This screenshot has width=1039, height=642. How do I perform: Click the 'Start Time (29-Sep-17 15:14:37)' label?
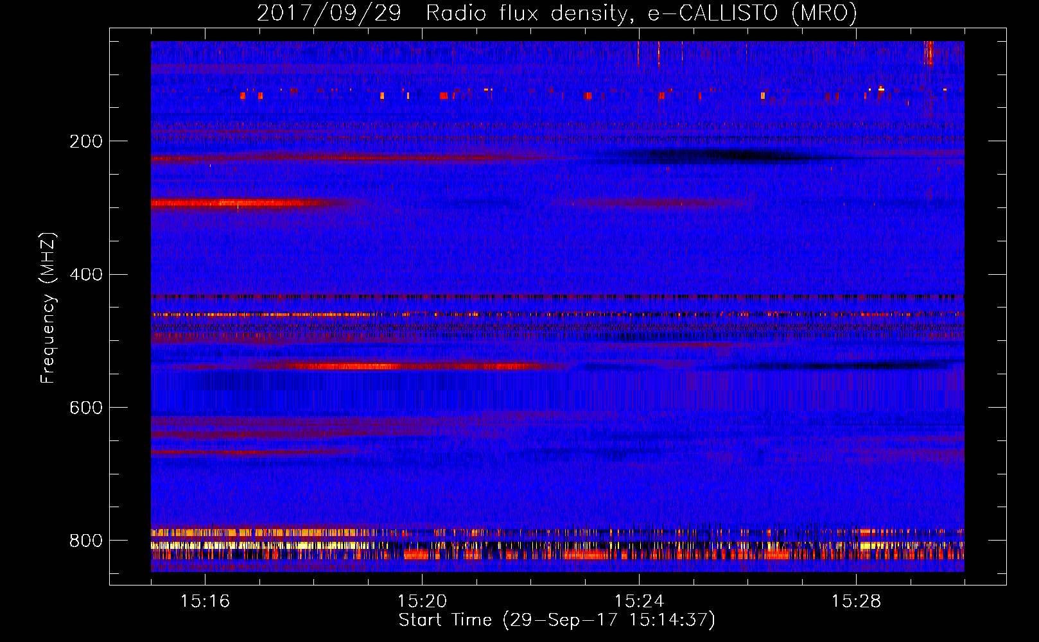pyautogui.click(x=557, y=620)
